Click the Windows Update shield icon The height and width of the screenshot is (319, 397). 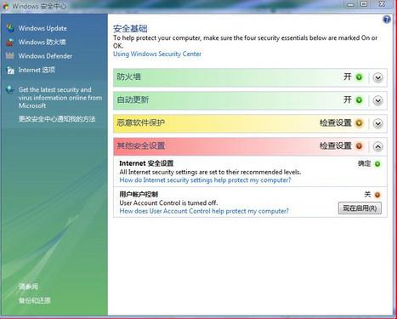(x=10, y=28)
